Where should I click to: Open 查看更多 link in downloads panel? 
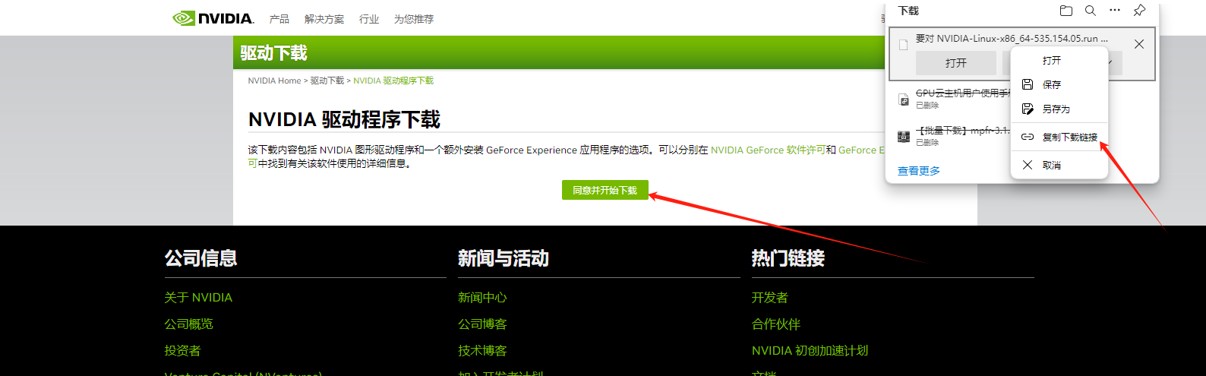pyautogui.click(x=919, y=171)
